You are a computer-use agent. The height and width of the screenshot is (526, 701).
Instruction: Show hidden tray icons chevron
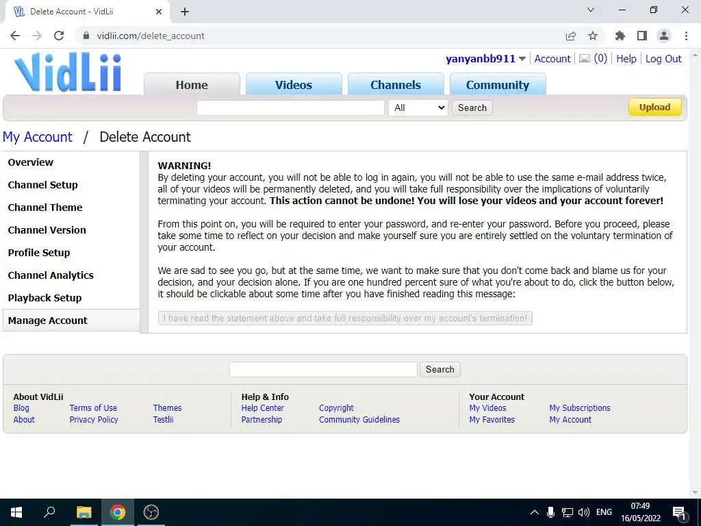coord(534,512)
